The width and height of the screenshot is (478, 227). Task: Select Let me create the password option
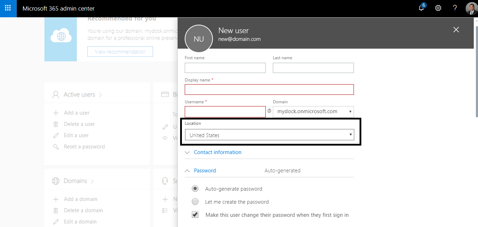click(195, 202)
